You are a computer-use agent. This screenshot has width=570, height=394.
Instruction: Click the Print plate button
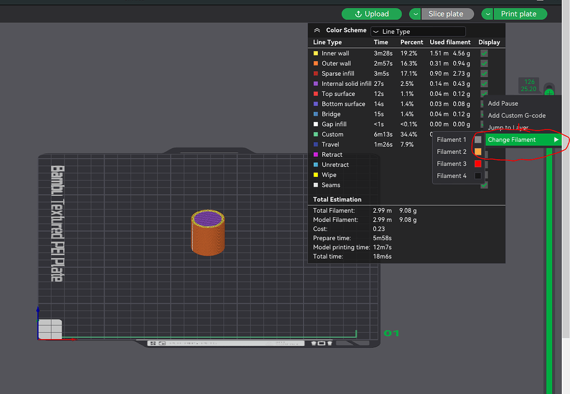520,14
